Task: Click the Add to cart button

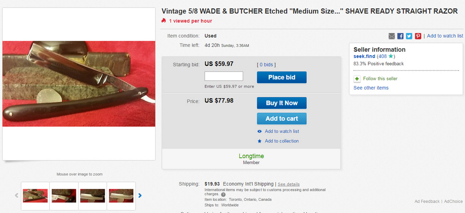Action: [x=281, y=118]
